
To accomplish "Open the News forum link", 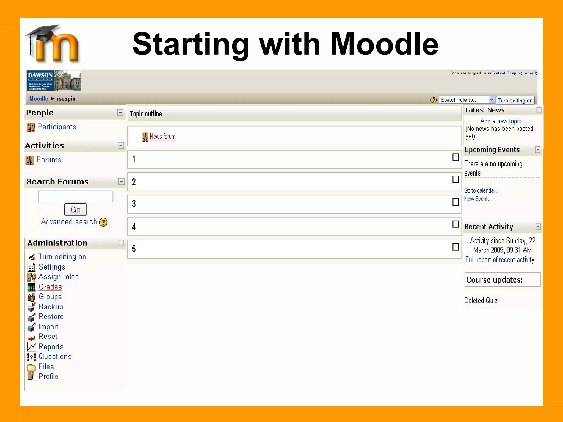I will (x=162, y=137).
